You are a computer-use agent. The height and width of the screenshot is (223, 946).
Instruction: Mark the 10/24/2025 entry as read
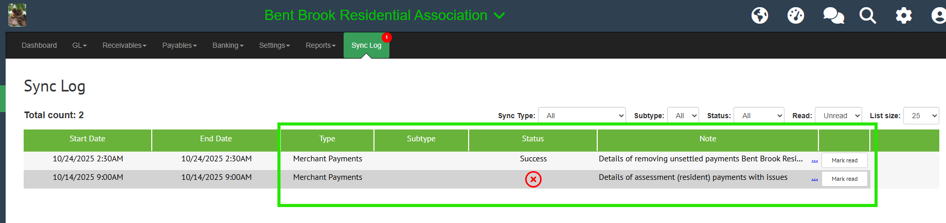click(844, 160)
